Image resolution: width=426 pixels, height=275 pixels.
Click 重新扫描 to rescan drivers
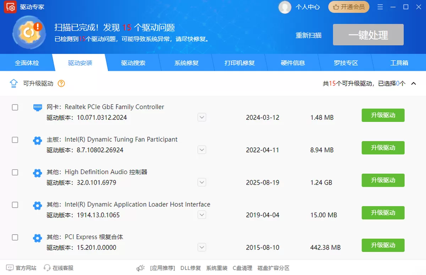point(308,35)
